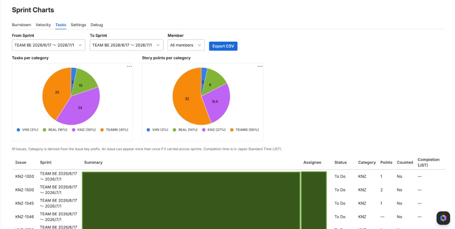Open the Tasks per category chart options menu
The image size is (455, 229).
tap(129, 66)
